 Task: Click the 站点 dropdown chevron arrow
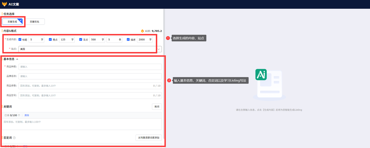(x=159, y=49)
